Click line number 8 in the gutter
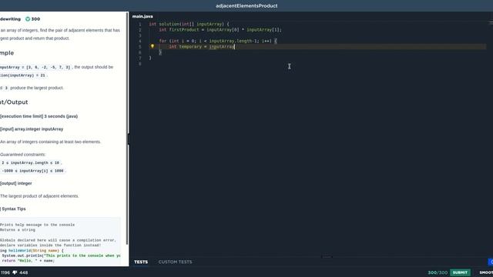 point(140,64)
